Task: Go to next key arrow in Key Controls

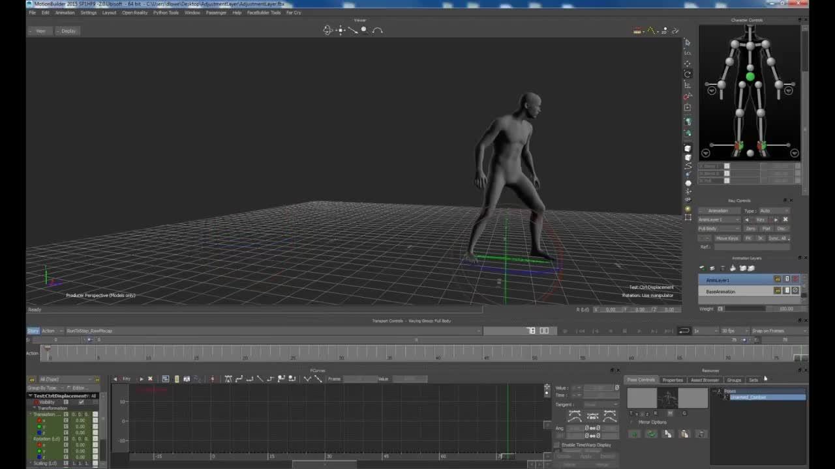Action: 775,220
